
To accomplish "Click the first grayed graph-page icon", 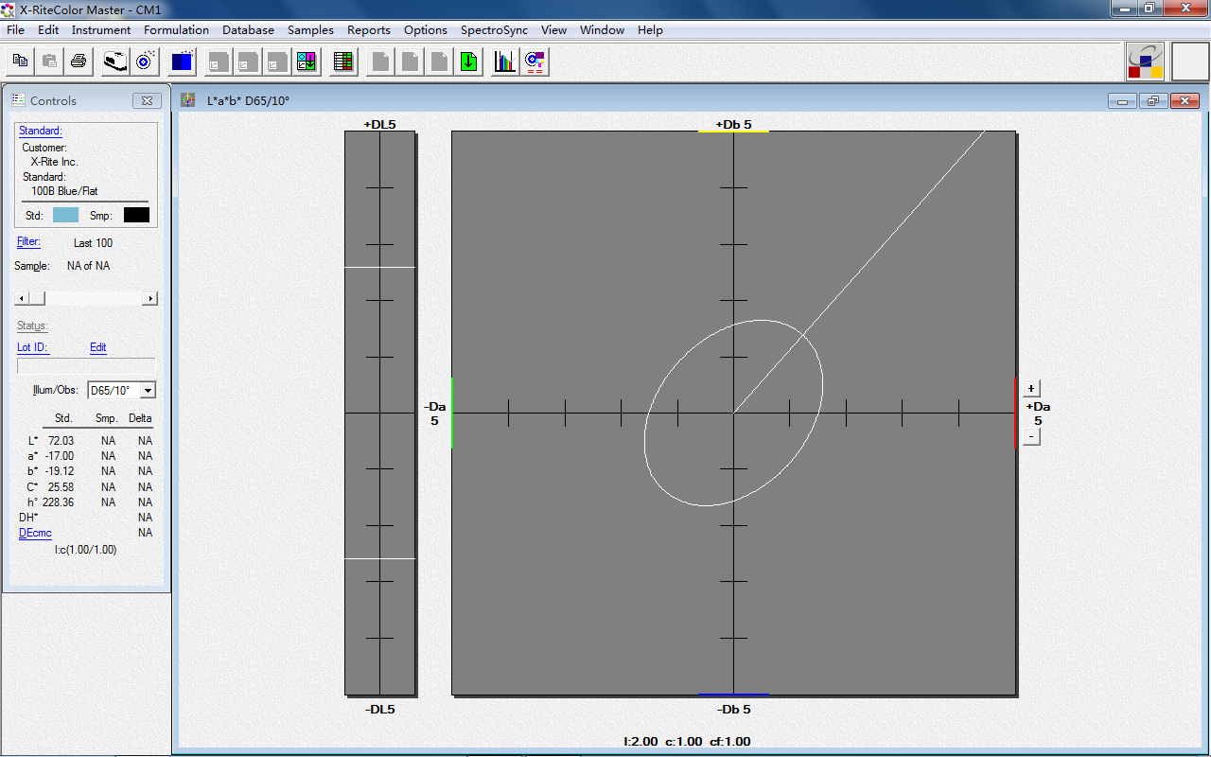I will [x=219, y=62].
